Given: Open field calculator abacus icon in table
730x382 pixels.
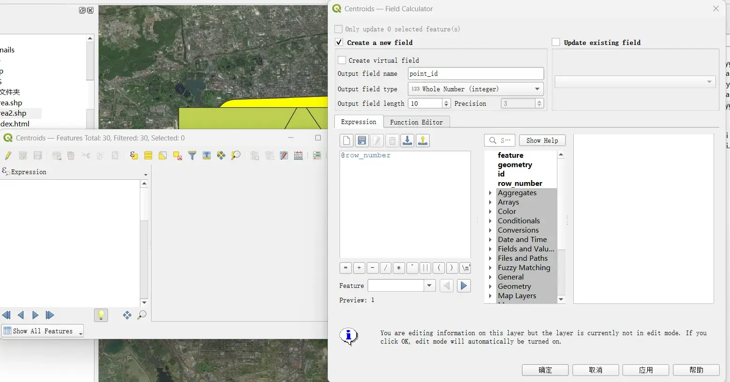Looking at the screenshot, I should pos(298,155).
